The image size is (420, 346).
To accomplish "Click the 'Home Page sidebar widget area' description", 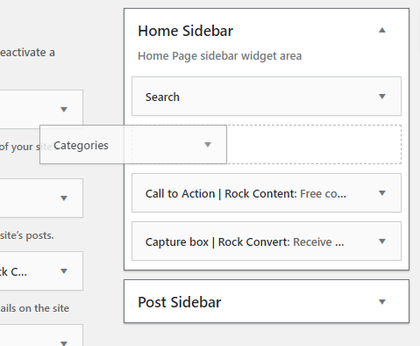I will click(220, 56).
